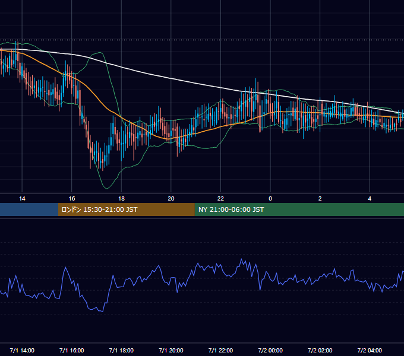The width and height of the screenshot is (404, 356).
Task: Click the price chart hour label 0
Action: pyautogui.click(x=270, y=199)
